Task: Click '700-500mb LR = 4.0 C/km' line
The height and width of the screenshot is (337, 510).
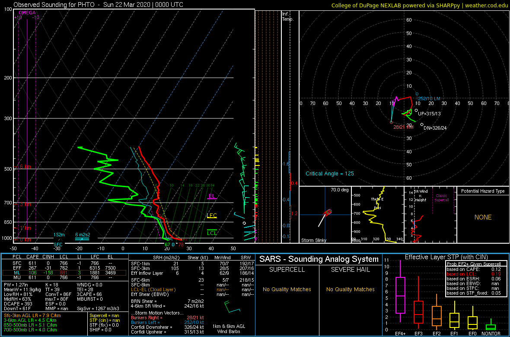Action: (x=30, y=329)
